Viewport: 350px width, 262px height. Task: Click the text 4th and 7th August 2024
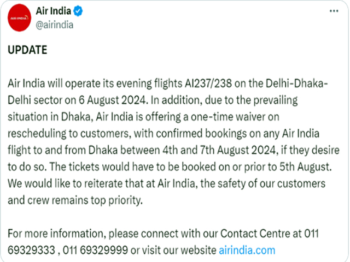coord(220,150)
